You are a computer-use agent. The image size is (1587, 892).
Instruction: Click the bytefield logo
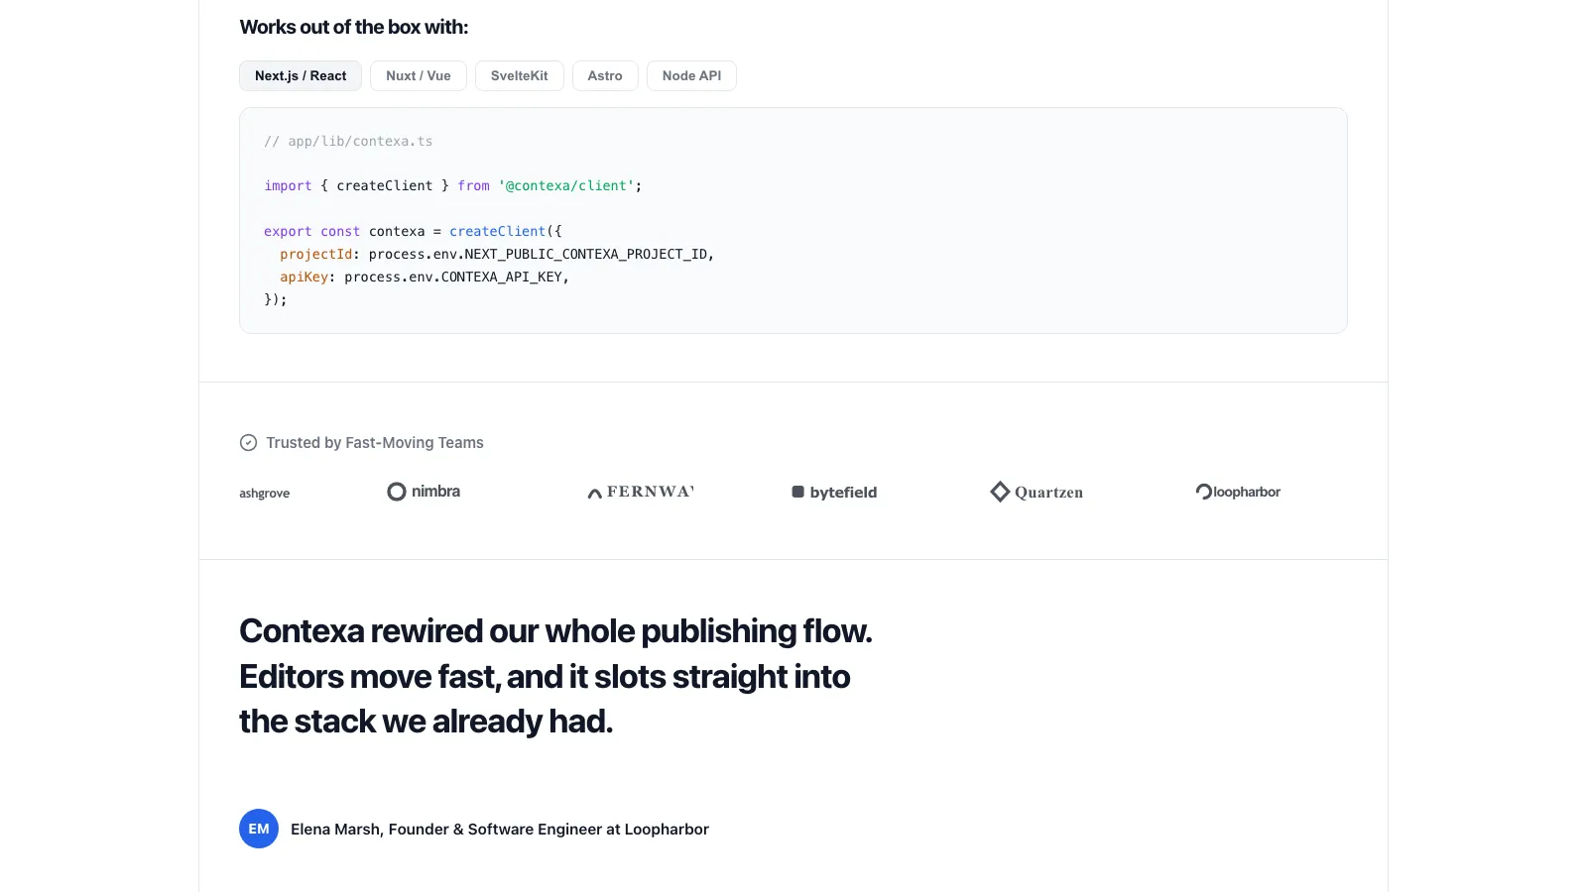tap(834, 493)
